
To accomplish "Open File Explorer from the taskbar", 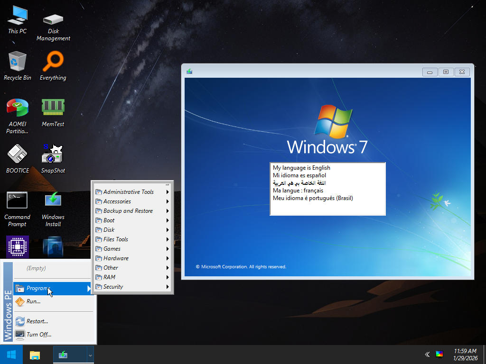I will pyautogui.click(x=35, y=354).
